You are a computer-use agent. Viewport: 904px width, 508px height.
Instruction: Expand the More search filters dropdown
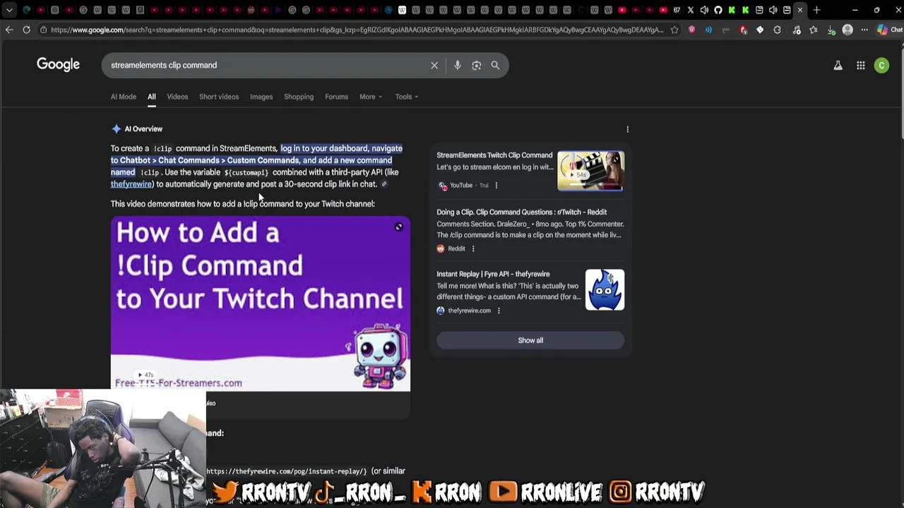[371, 97]
